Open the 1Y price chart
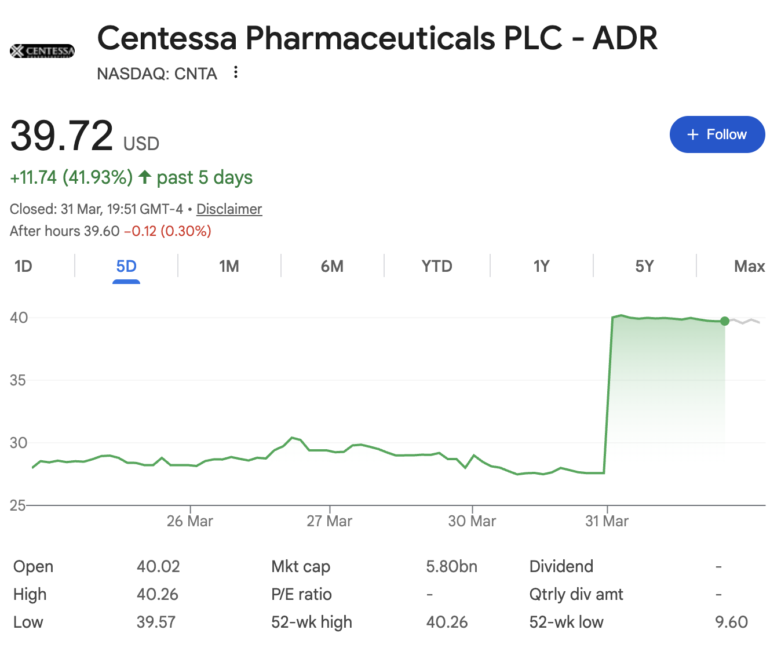Viewport: 781px width, 648px height. pos(541,266)
